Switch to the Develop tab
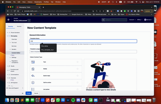The width and height of the screenshot is (161, 104). click(10, 26)
